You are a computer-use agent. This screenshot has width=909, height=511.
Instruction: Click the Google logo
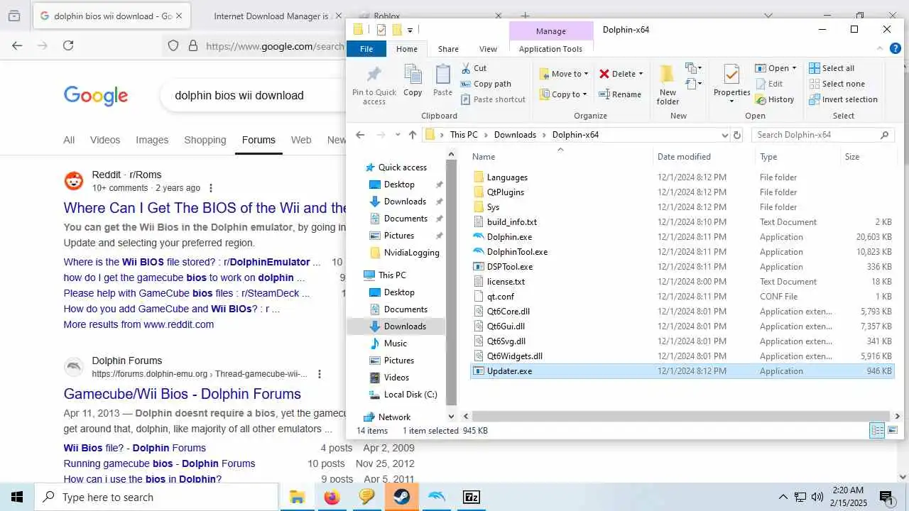(x=96, y=96)
